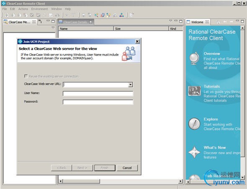Maximize the ClearCase Details panel
Image resolution: width=247 pixels, height=189 pixels.
181,21
